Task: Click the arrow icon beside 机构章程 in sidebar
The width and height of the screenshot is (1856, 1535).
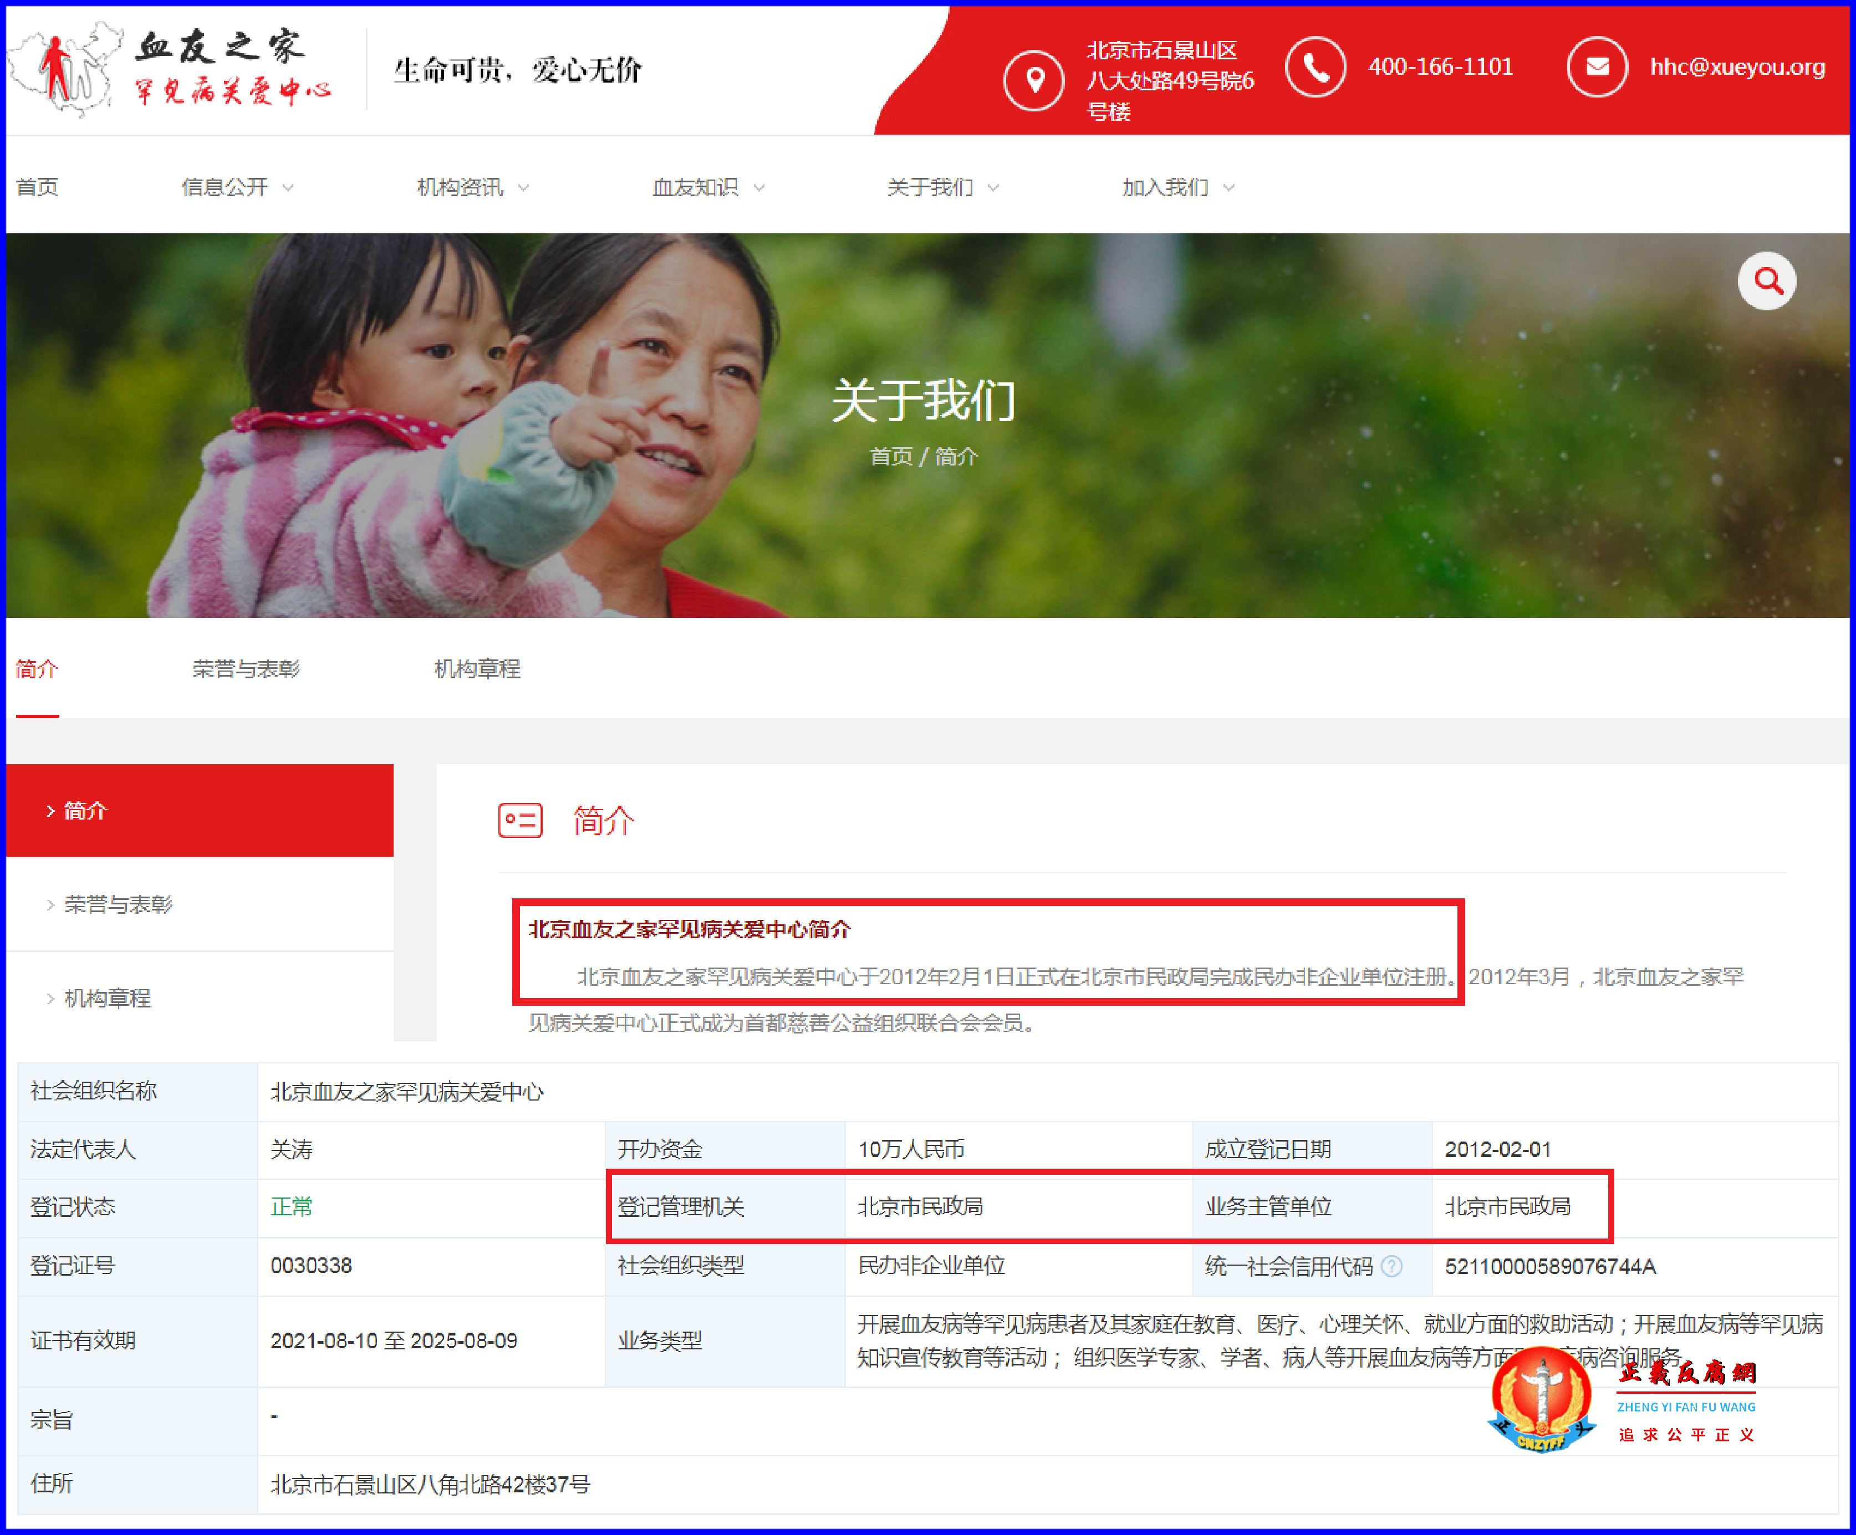Action: pyautogui.click(x=50, y=999)
